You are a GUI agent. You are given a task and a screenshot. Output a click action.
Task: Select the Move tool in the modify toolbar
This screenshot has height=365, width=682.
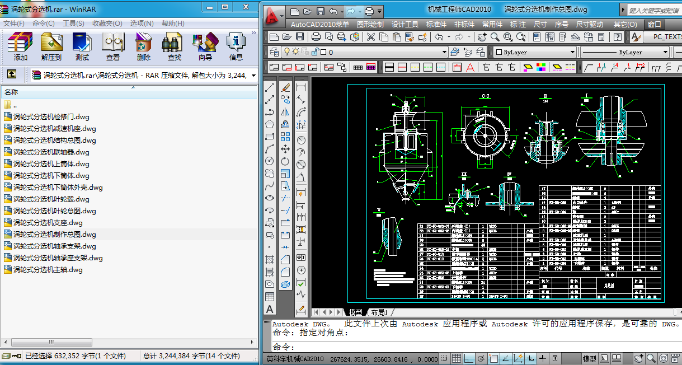coord(285,149)
